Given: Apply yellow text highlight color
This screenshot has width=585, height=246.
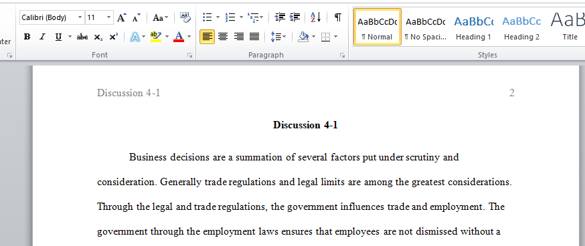Looking at the screenshot, I should (156, 37).
